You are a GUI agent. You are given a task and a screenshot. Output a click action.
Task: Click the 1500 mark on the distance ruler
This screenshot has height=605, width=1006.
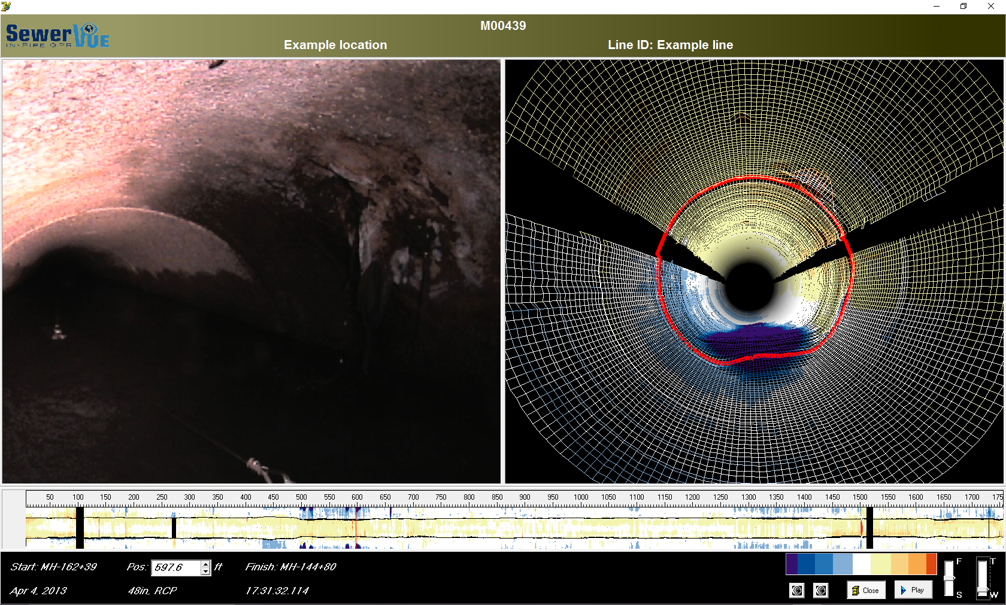click(x=860, y=497)
